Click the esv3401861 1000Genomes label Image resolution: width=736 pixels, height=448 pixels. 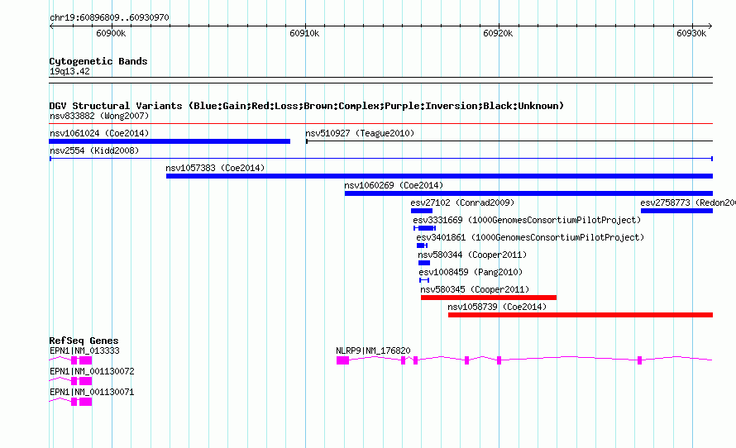tap(530, 237)
